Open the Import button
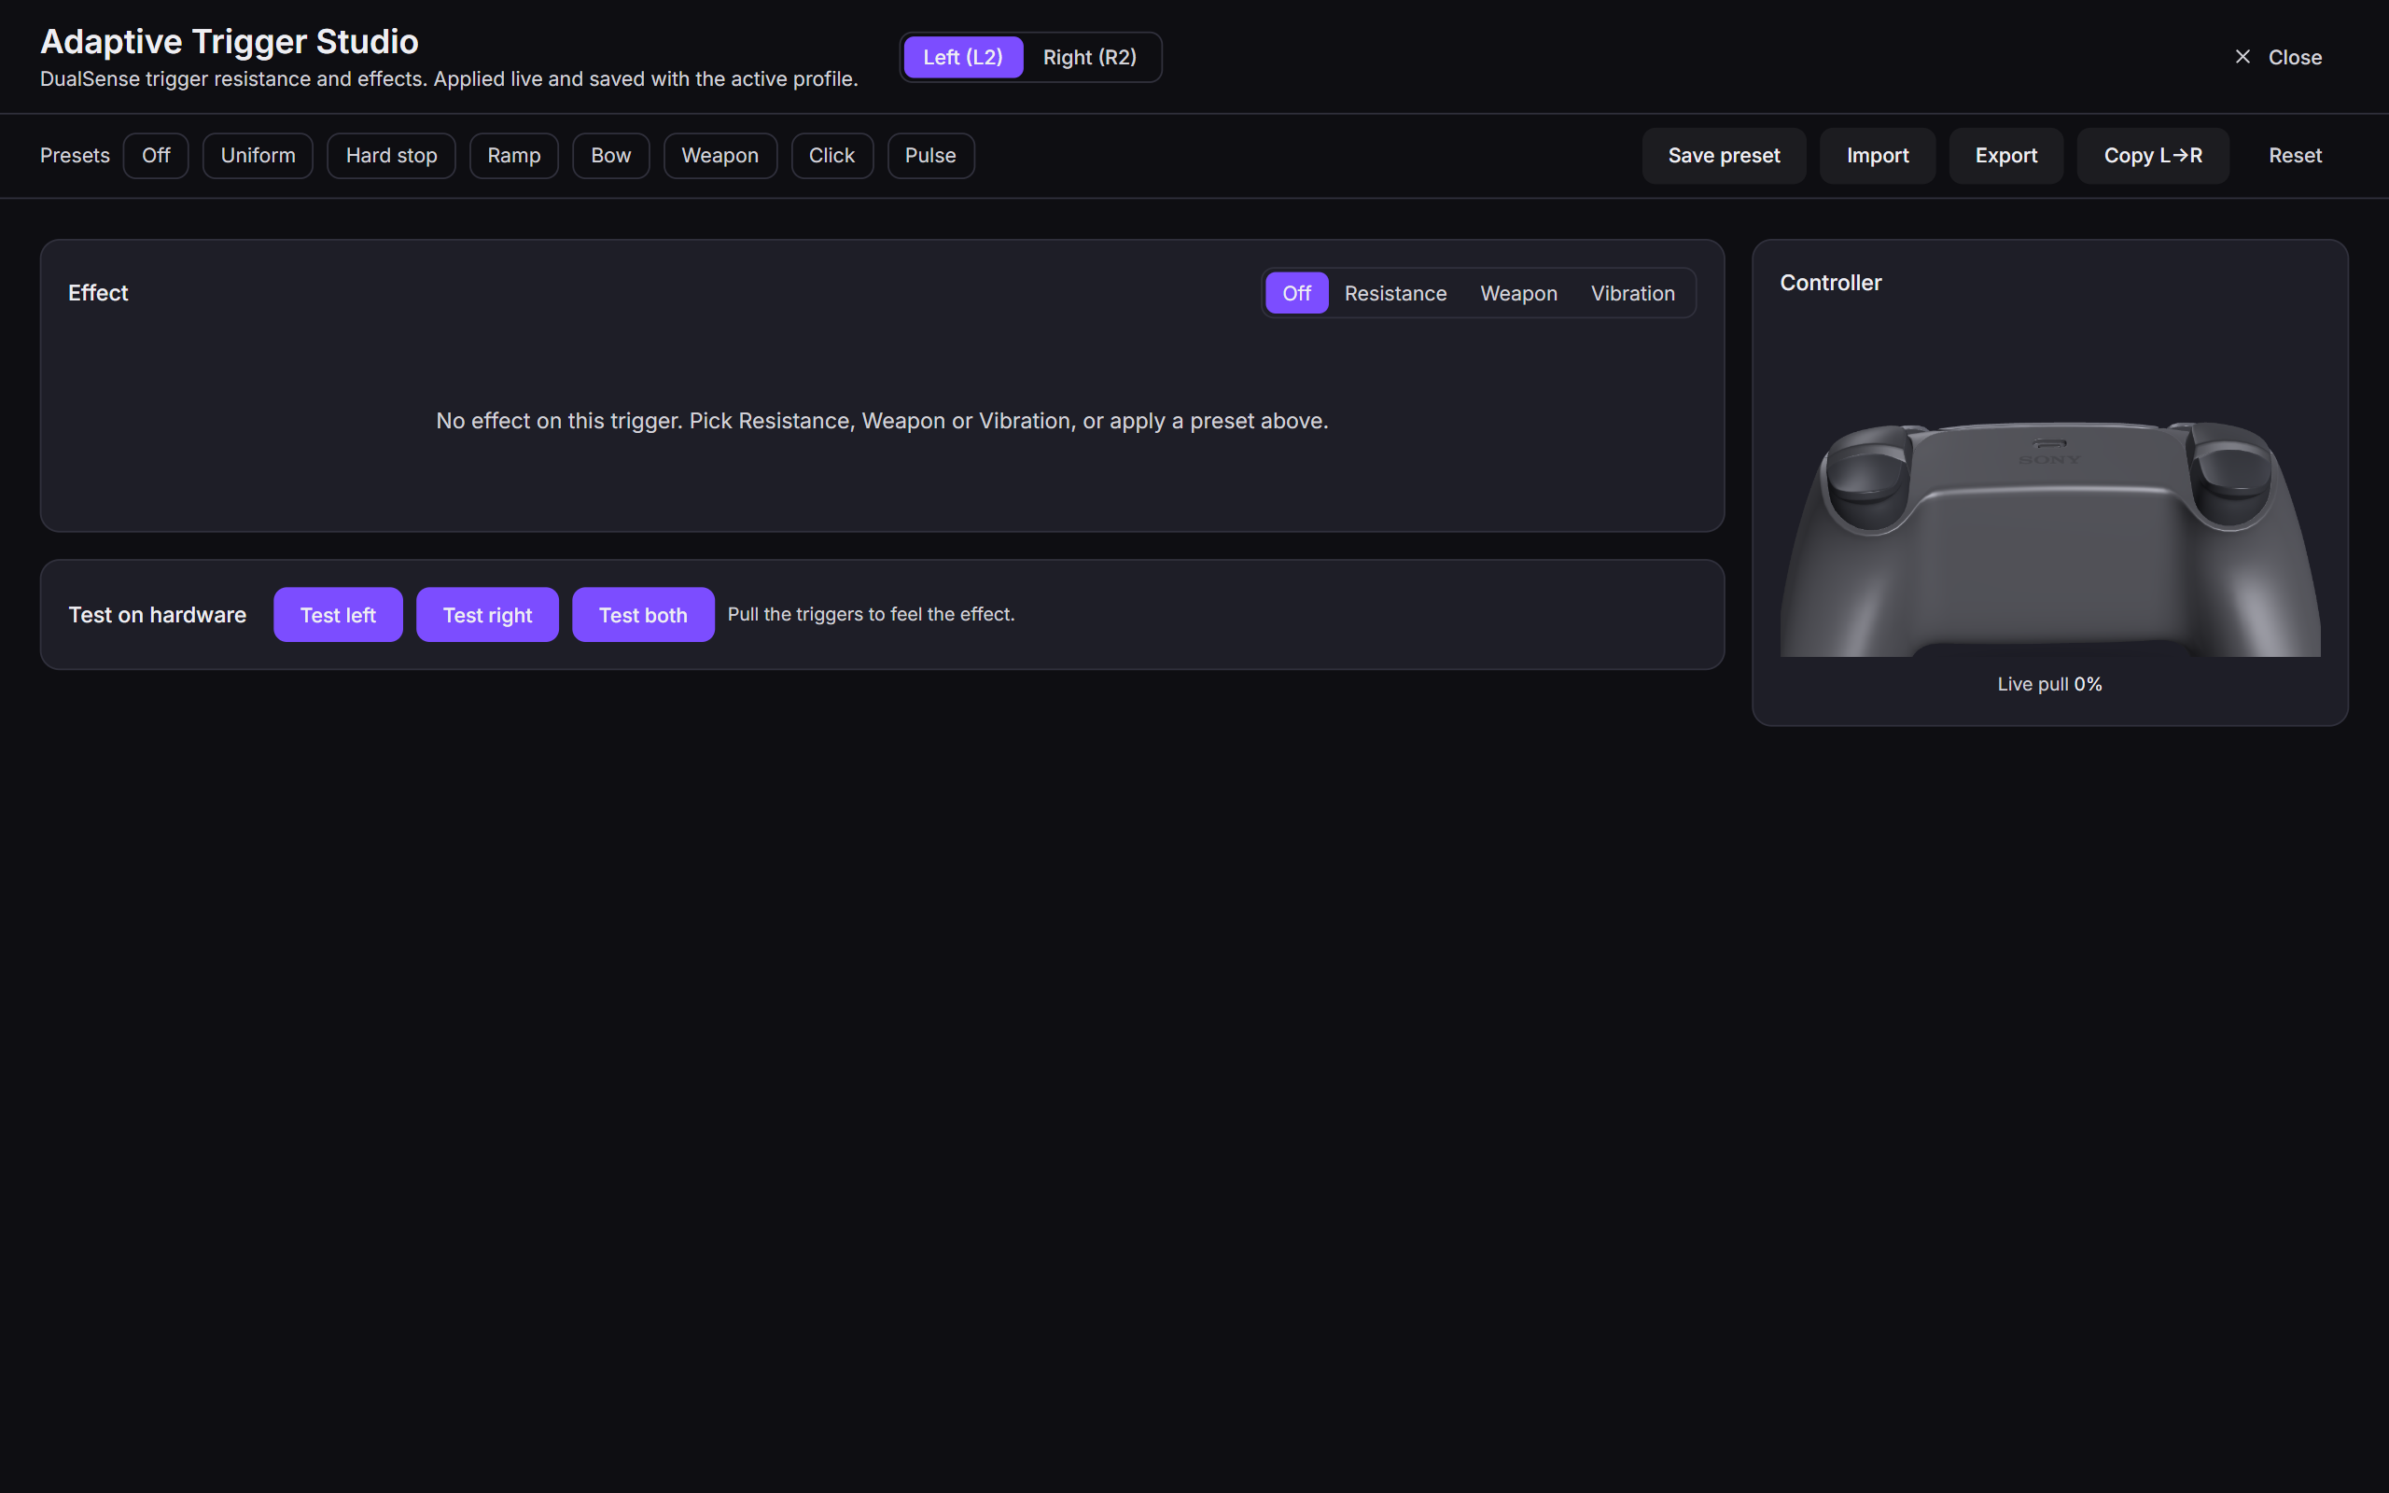Screen dimensions: 2389x1493 click(1878, 156)
